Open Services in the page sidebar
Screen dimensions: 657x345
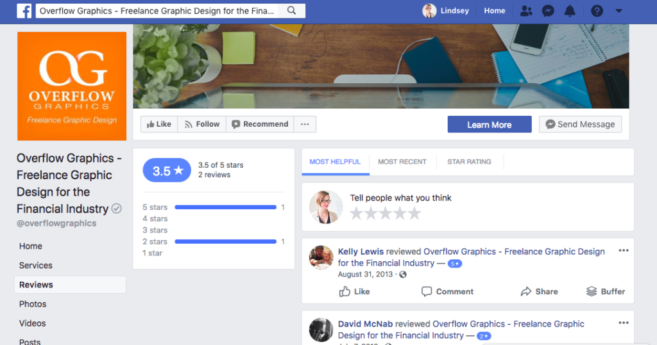(36, 266)
